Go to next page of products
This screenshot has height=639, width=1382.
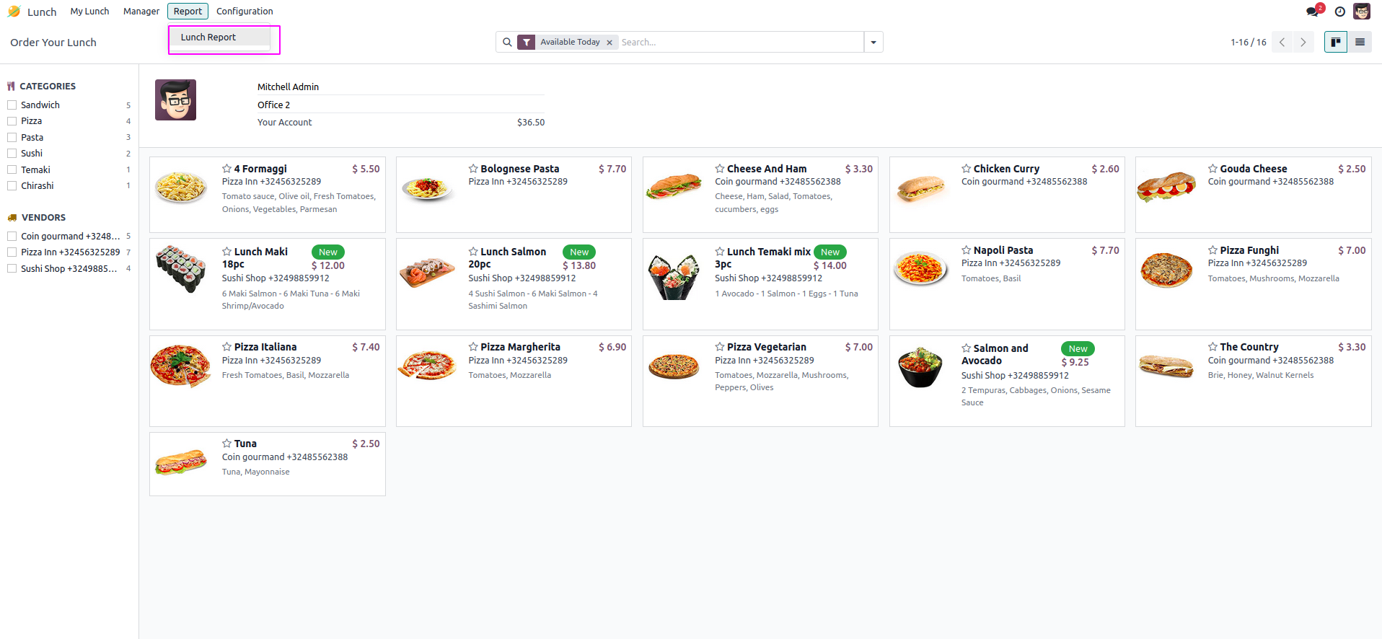point(1303,42)
